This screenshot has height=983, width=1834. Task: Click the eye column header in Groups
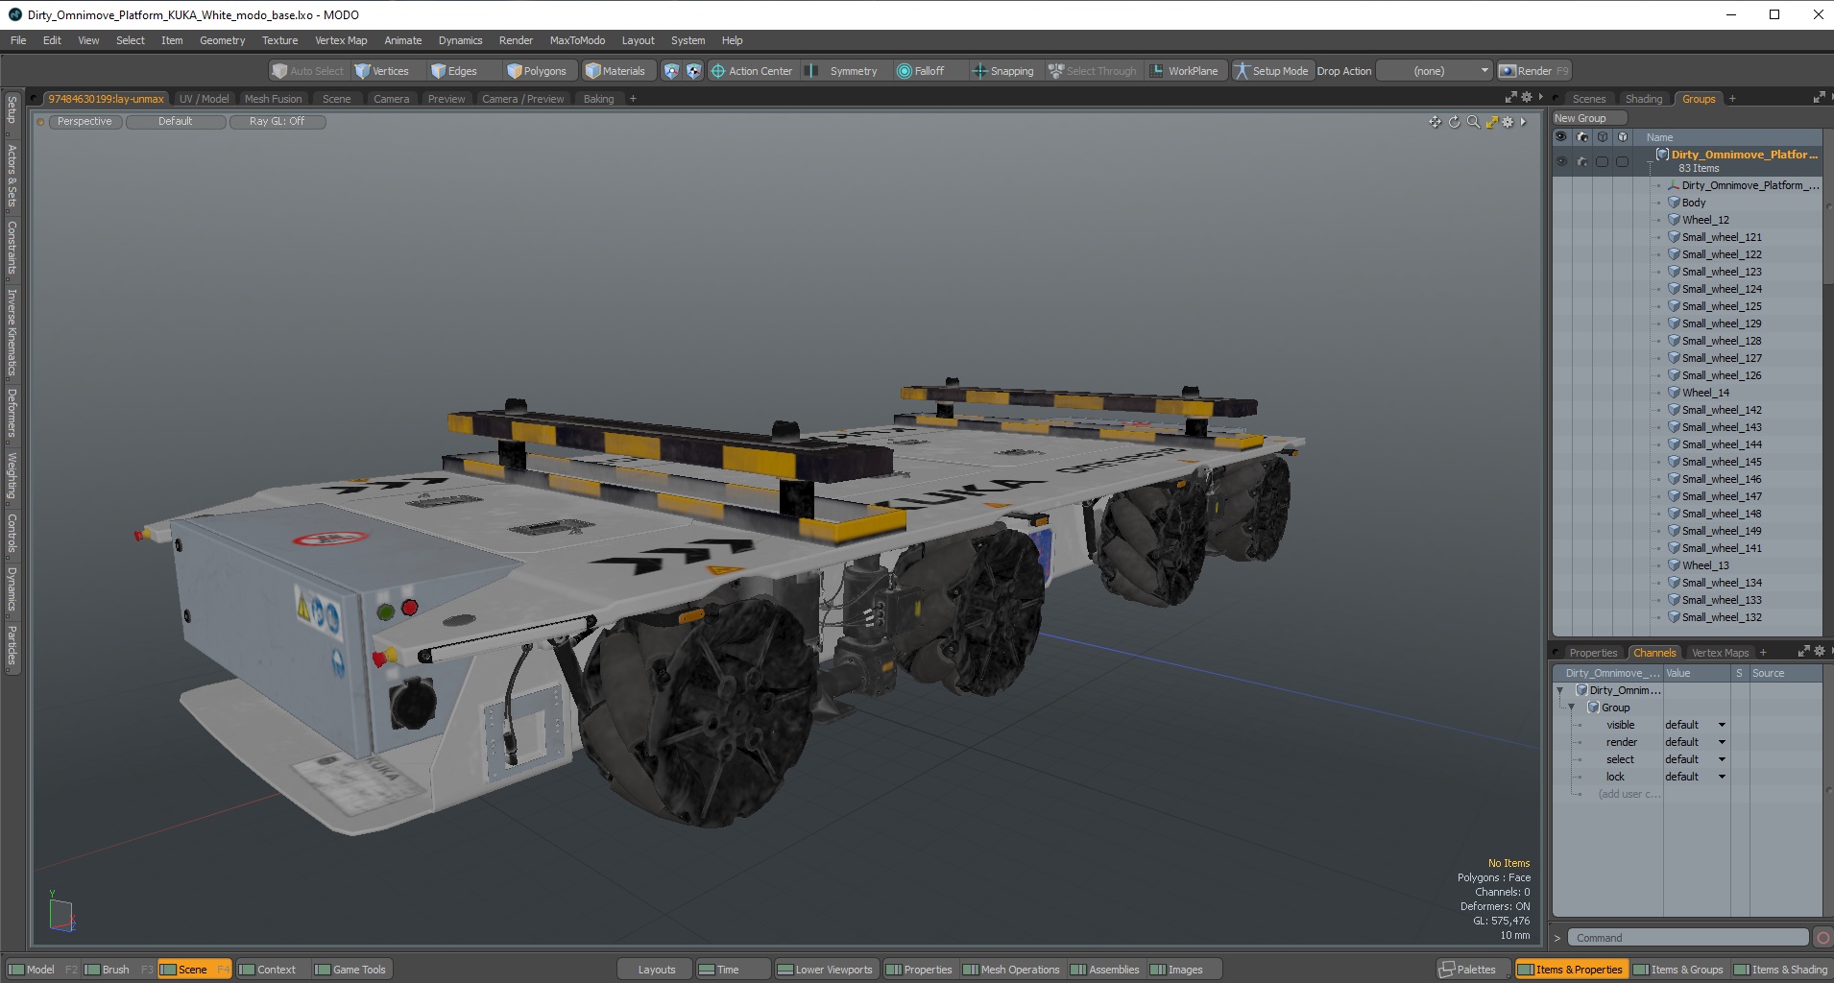(1561, 137)
